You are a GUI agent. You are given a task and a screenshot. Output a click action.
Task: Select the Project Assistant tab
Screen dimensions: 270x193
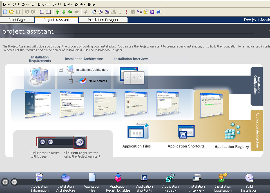click(x=56, y=20)
